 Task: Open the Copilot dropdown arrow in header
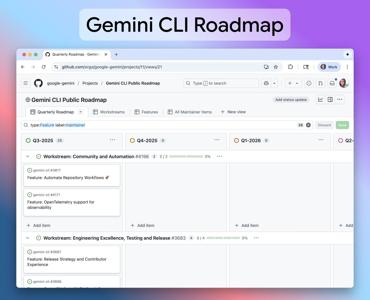274,83
